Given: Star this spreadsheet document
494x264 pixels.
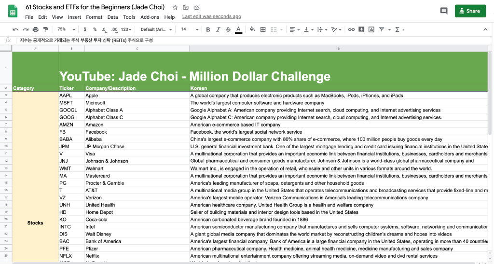Looking at the screenshot, I should [175, 7].
